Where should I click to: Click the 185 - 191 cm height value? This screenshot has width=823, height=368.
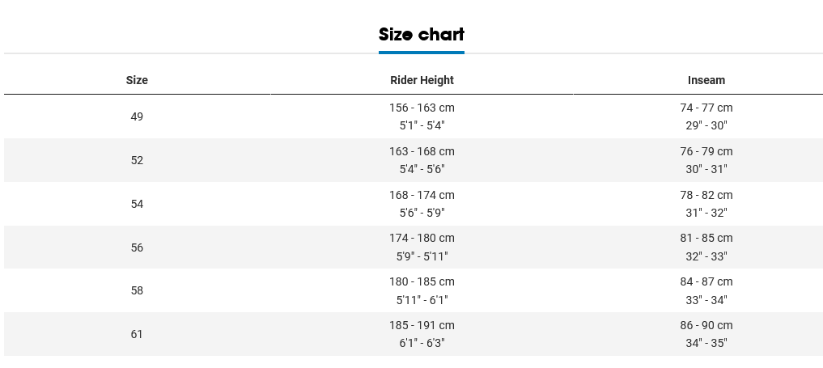(x=422, y=325)
